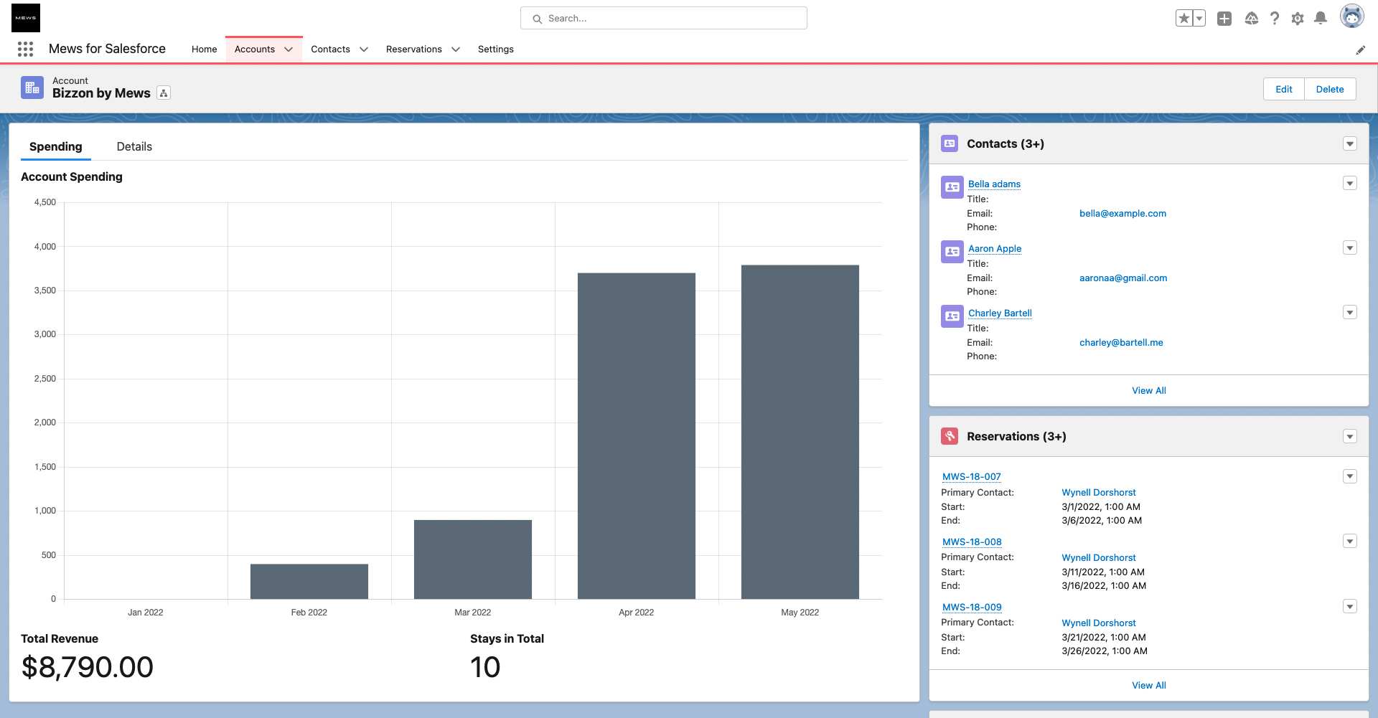Image resolution: width=1378 pixels, height=718 pixels.
Task: Open the Contacts navigation tab
Action: [x=330, y=49]
